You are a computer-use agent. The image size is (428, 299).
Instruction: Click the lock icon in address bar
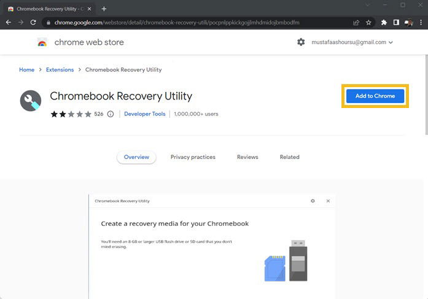coord(49,23)
